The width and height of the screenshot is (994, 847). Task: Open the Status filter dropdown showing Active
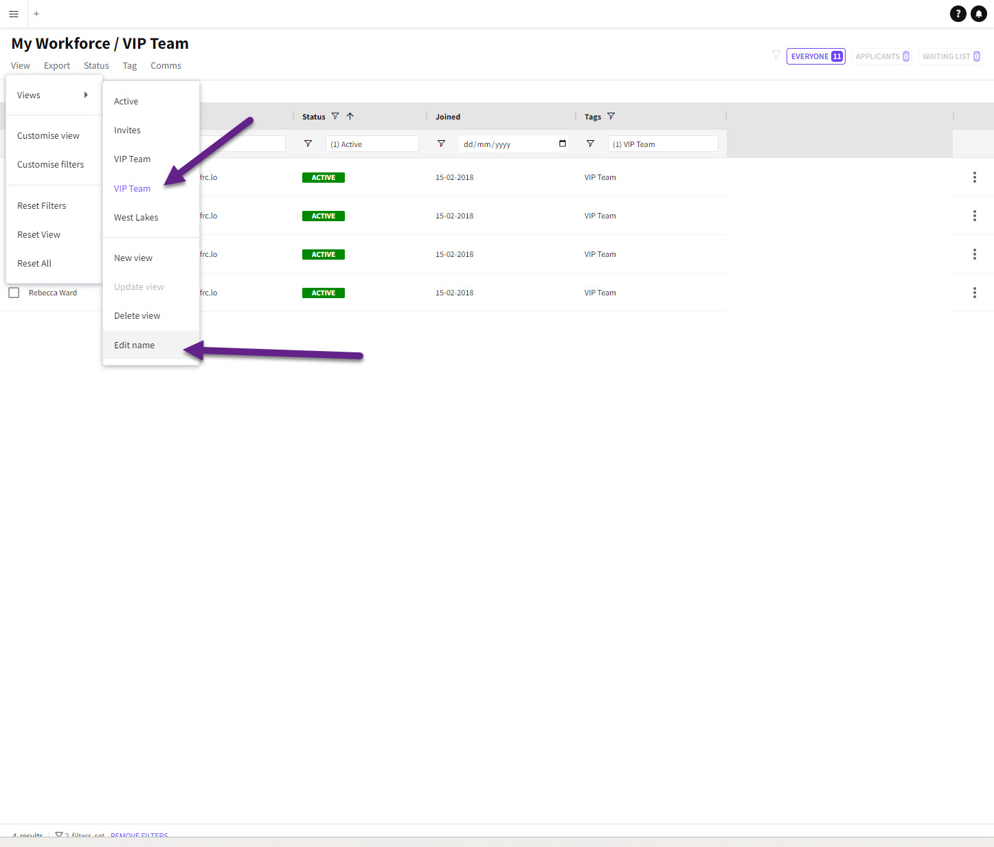click(372, 144)
